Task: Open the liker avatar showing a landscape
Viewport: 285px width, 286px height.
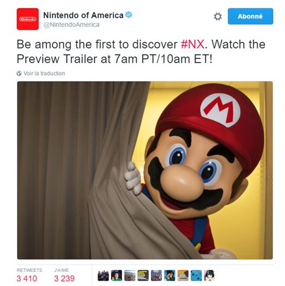Action: pos(130,276)
